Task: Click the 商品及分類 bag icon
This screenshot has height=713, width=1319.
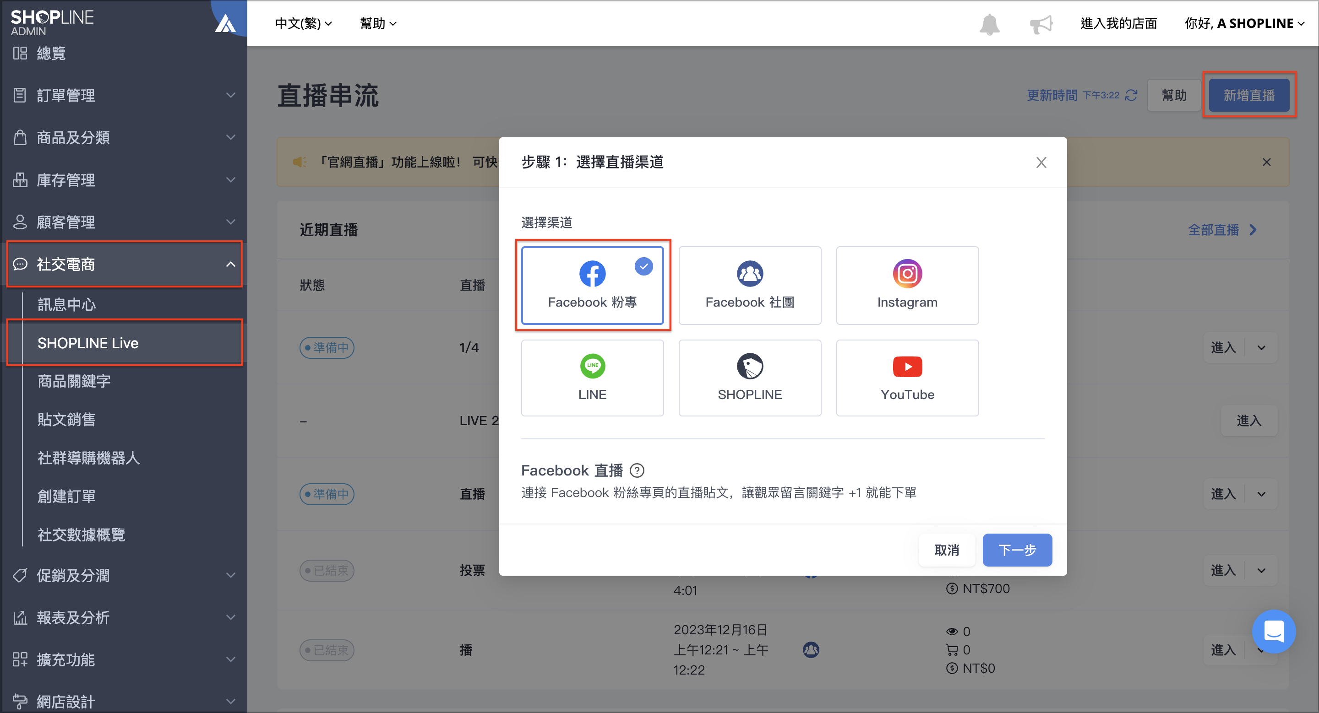Action: tap(19, 138)
